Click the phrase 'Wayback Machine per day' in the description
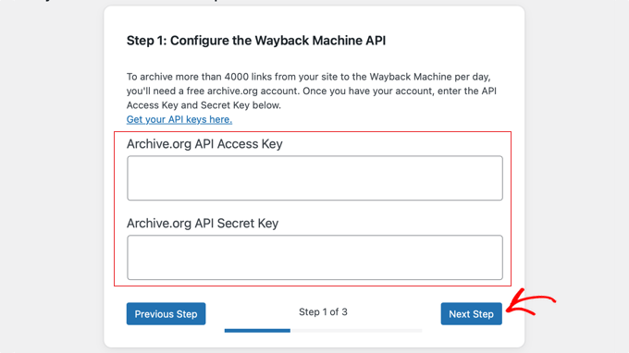The width and height of the screenshot is (629, 353). (429, 77)
